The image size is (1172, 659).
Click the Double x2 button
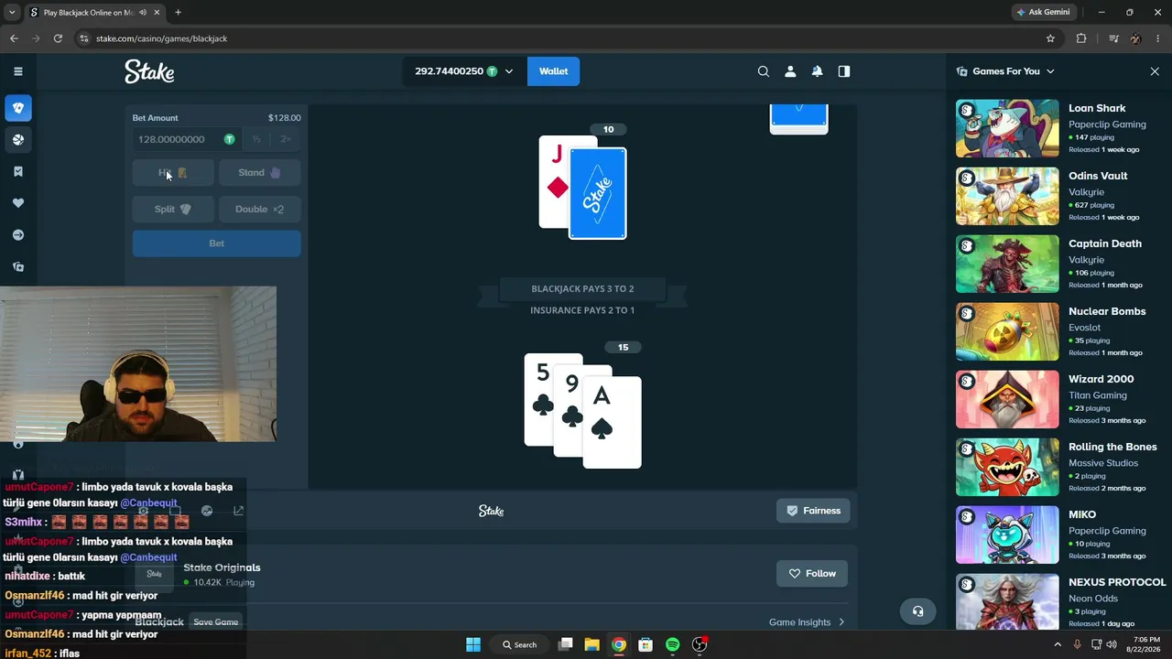click(259, 209)
